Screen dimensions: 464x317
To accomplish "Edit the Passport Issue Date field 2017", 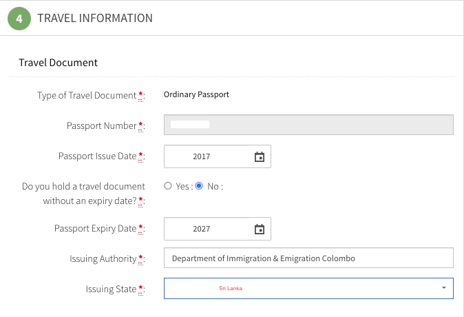I will [x=207, y=156].
